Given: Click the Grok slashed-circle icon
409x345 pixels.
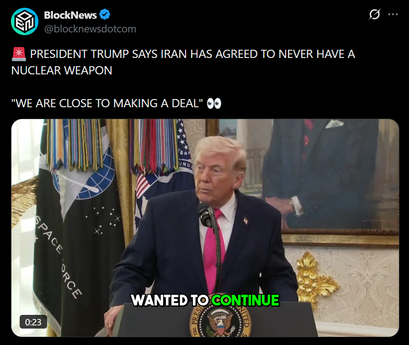Looking at the screenshot, I should coord(374,14).
